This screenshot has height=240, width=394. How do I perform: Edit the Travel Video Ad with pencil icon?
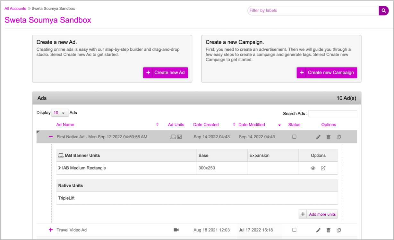[318, 230]
